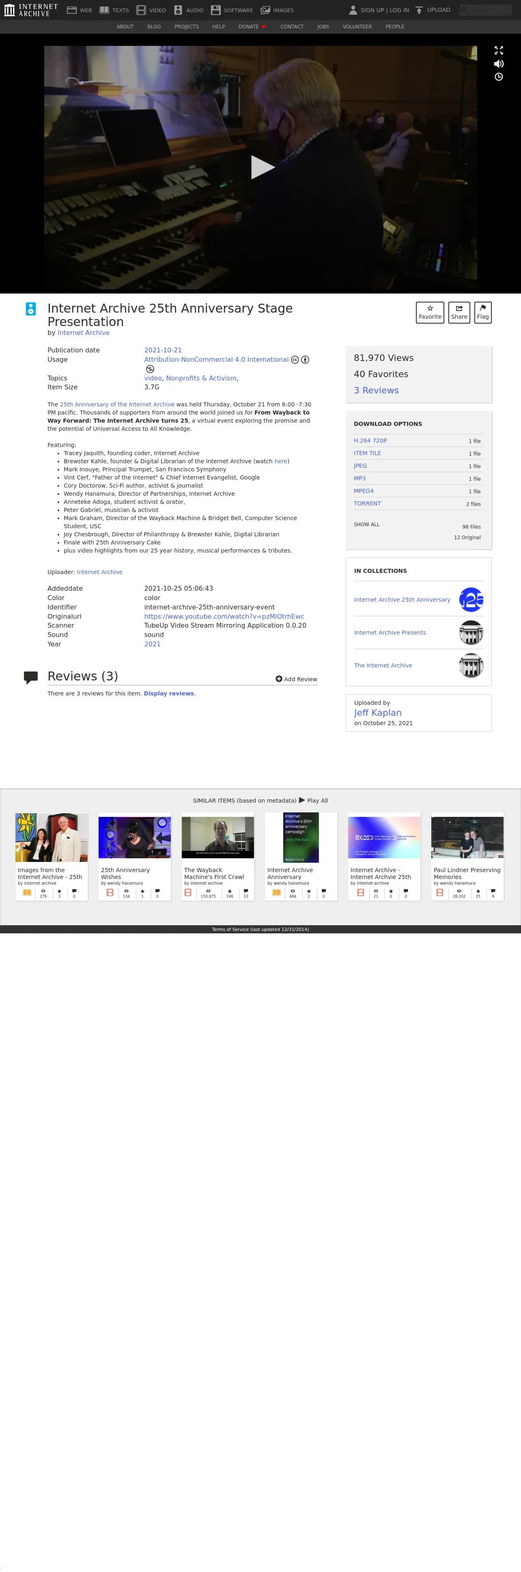This screenshot has height=1572, width=521.
Task: Focus the search field in the top bar
Action: (x=485, y=10)
